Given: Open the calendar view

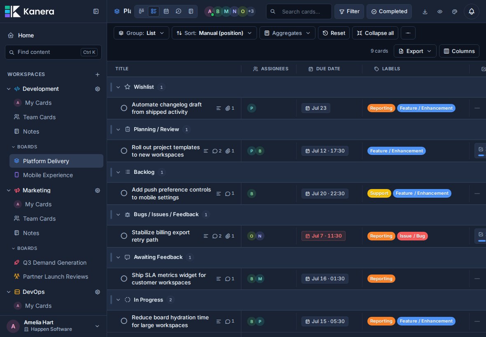Looking at the screenshot, I should pos(166,12).
